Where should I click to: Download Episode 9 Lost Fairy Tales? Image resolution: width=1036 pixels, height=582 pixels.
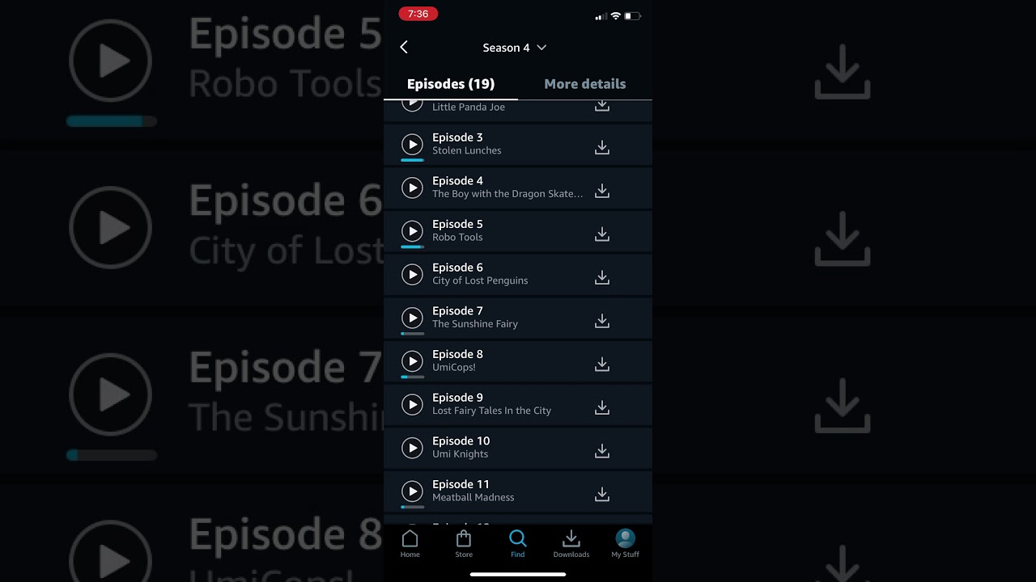pos(601,407)
